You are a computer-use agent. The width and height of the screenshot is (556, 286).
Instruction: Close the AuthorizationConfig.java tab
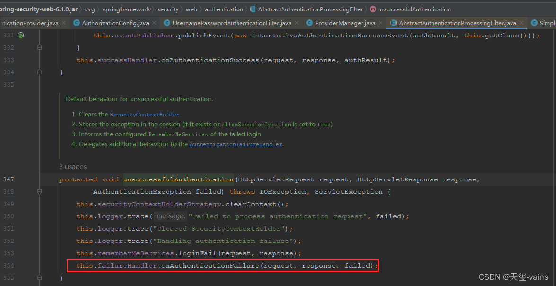pyautogui.click(x=154, y=23)
